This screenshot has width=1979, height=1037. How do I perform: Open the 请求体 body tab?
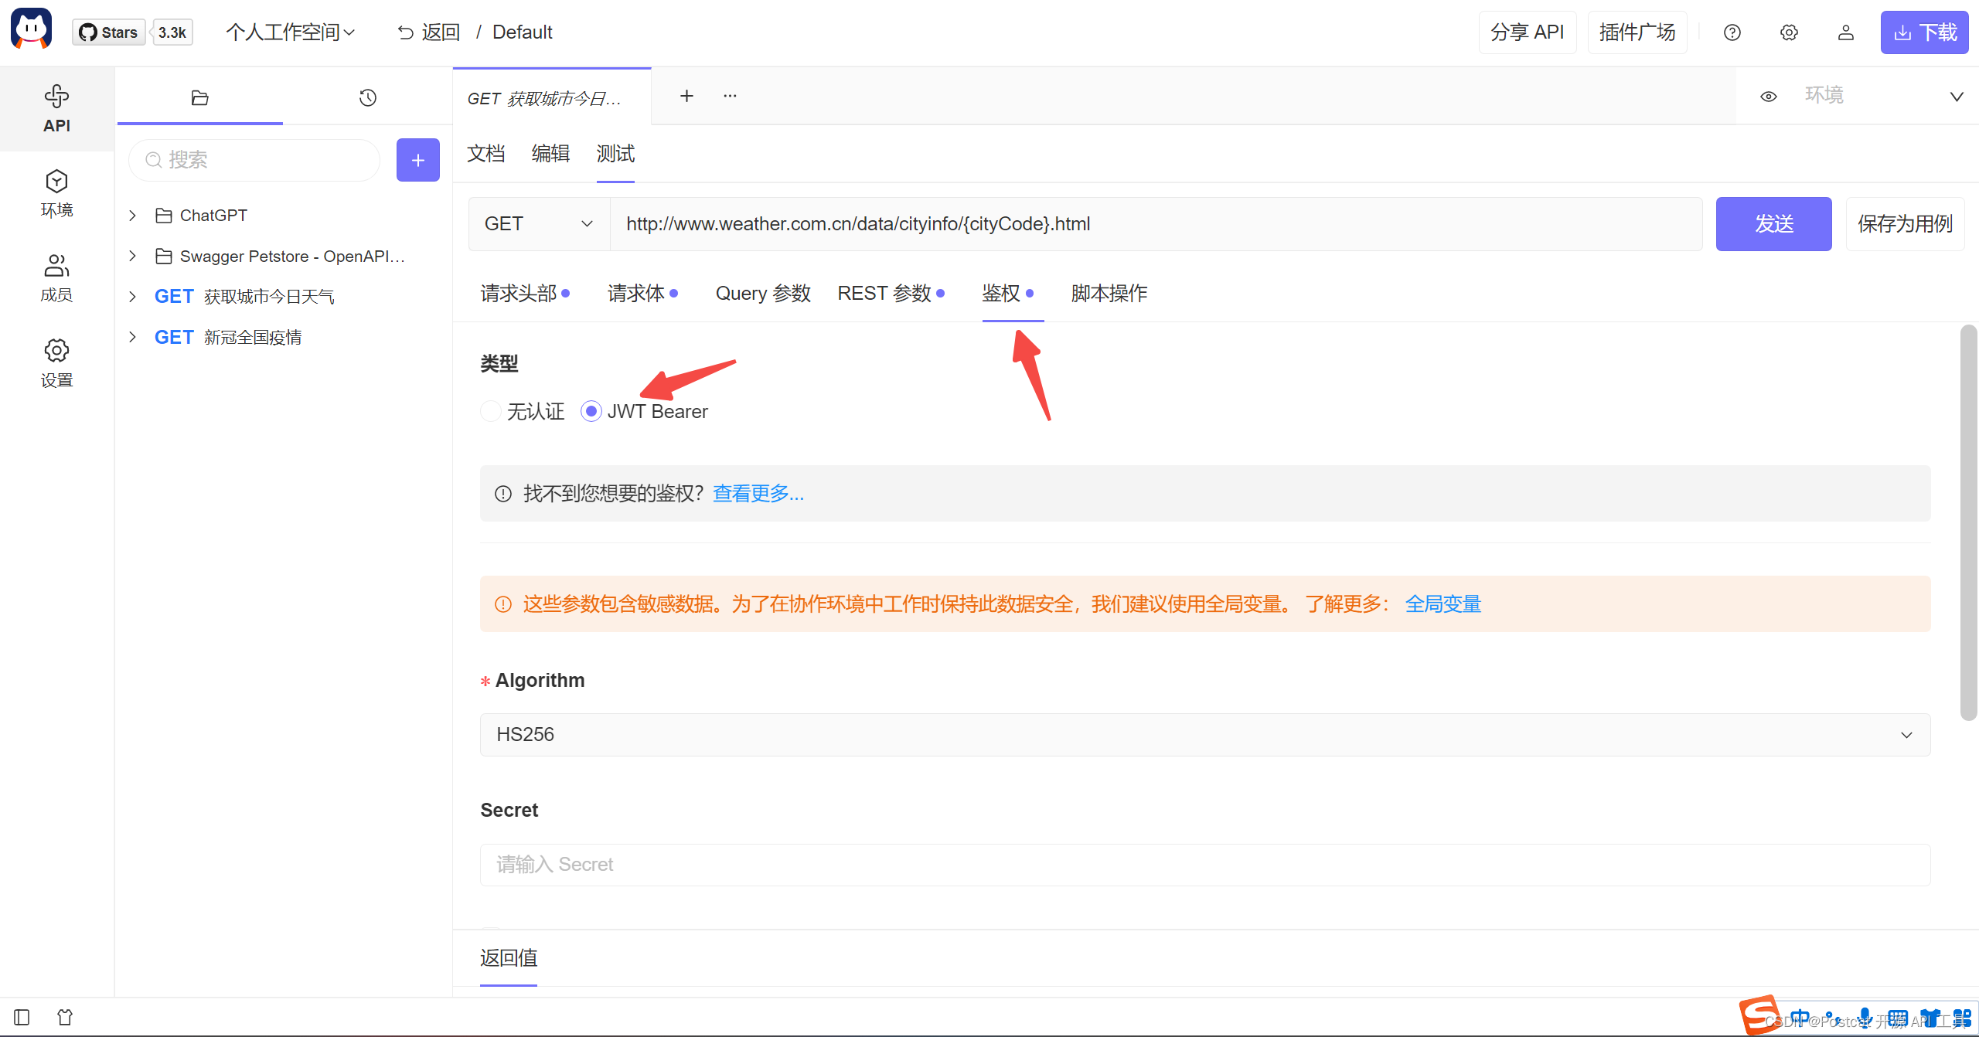pyautogui.click(x=642, y=294)
